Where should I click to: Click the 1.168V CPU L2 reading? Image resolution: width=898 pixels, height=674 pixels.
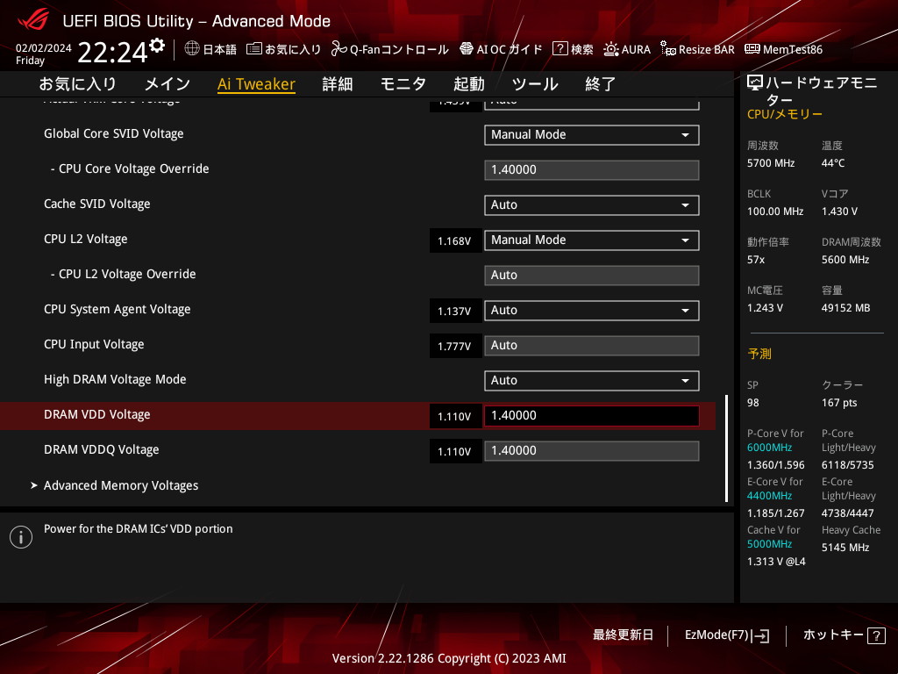click(x=455, y=241)
